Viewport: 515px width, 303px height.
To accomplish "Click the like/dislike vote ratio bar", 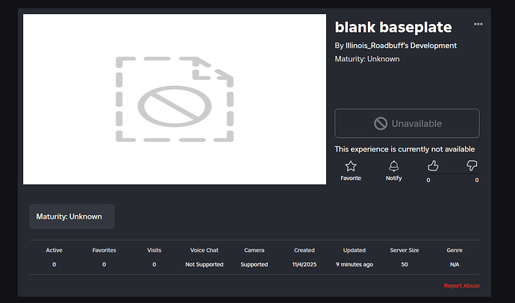I will [452, 175].
